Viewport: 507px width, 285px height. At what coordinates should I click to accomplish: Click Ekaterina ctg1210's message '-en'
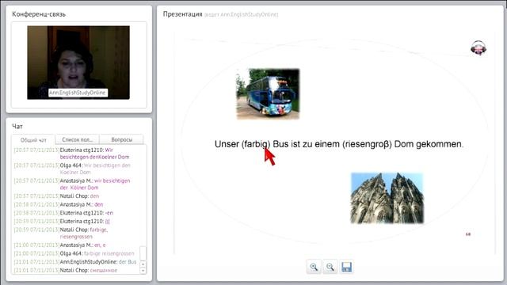click(109, 213)
